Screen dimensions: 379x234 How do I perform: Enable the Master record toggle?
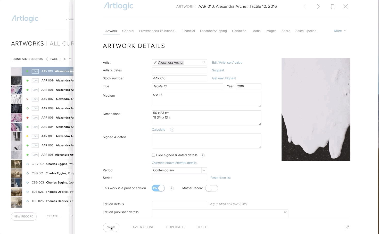[212, 188]
